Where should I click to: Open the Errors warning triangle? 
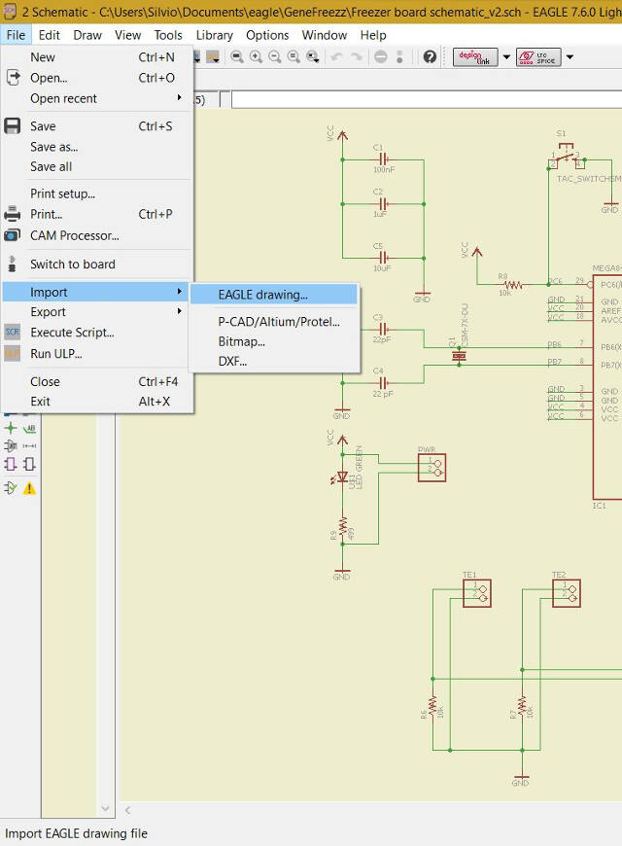pyautogui.click(x=30, y=488)
